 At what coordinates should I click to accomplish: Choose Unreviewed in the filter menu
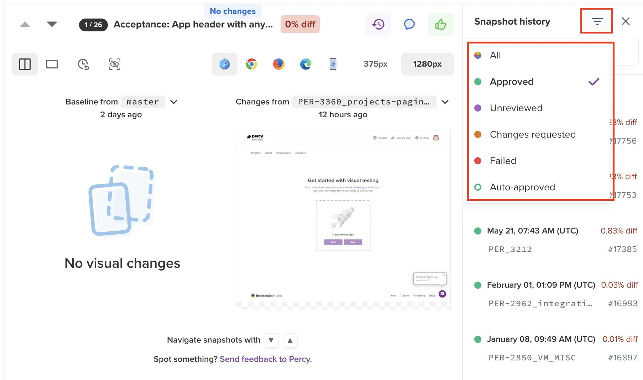(516, 108)
